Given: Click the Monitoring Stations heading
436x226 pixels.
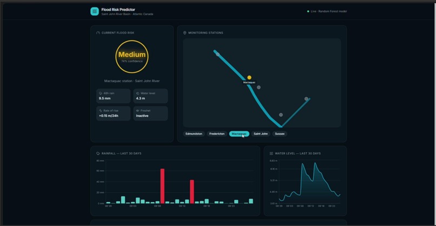Looking at the screenshot, I should pyautogui.click(x=206, y=33).
